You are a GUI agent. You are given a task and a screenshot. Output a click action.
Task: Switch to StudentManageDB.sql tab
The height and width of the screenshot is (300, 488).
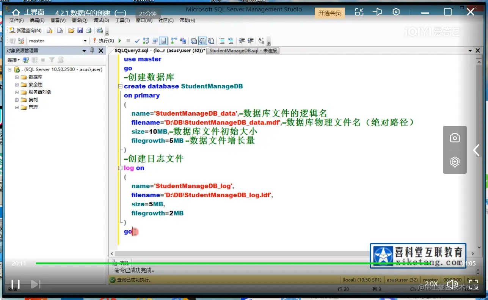(x=243, y=50)
